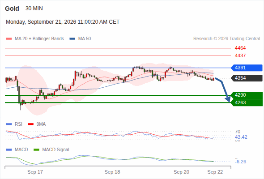Click the RSI value 43.42
The height and width of the screenshot is (179, 264).
[241, 137]
